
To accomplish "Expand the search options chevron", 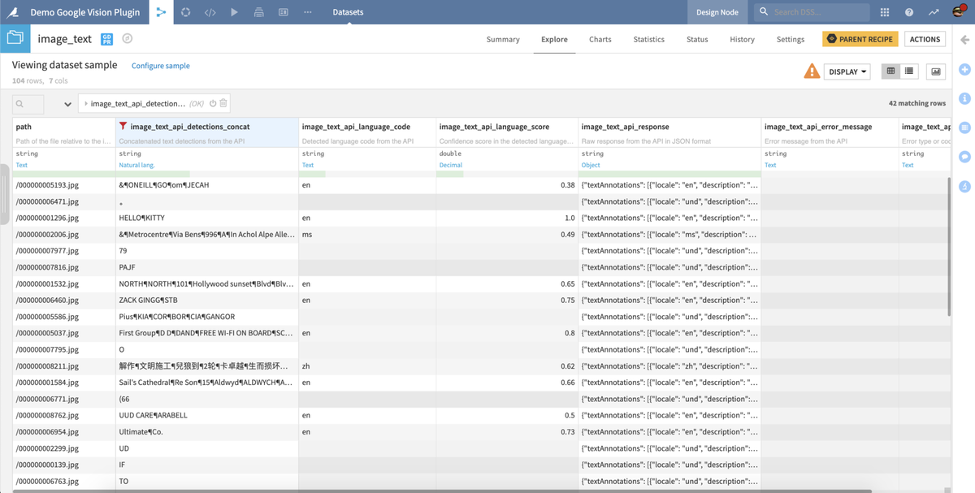I will [67, 104].
